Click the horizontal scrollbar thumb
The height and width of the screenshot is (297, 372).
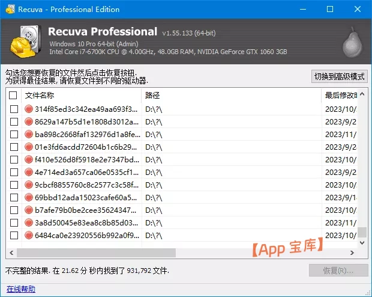pos(96,253)
